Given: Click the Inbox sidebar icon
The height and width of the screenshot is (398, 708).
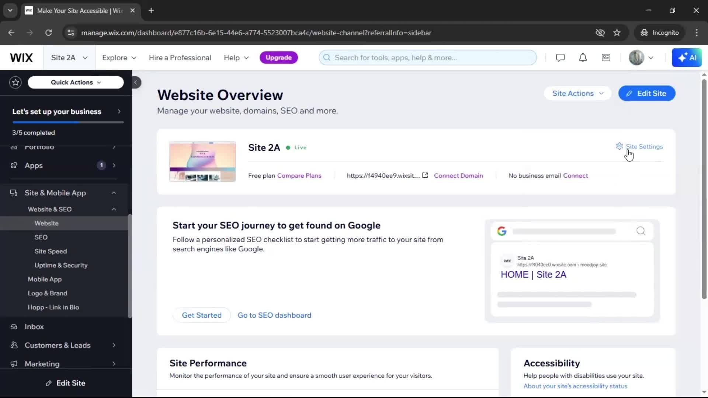Looking at the screenshot, I should pos(14,327).
